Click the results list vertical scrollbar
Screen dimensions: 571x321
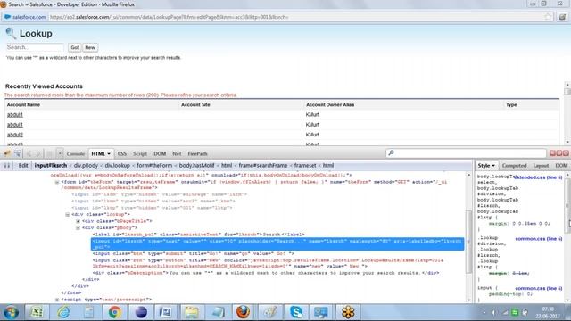point(567,113)
